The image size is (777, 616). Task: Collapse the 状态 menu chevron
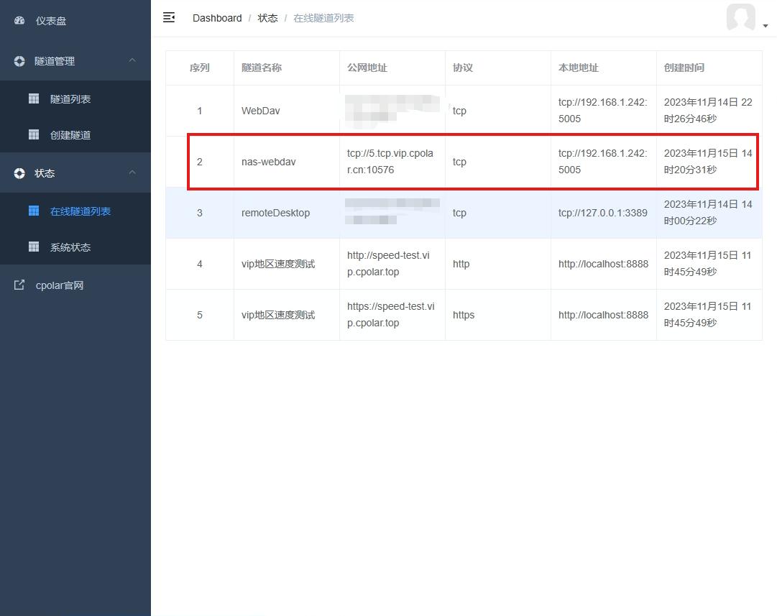tap(132, 173)
